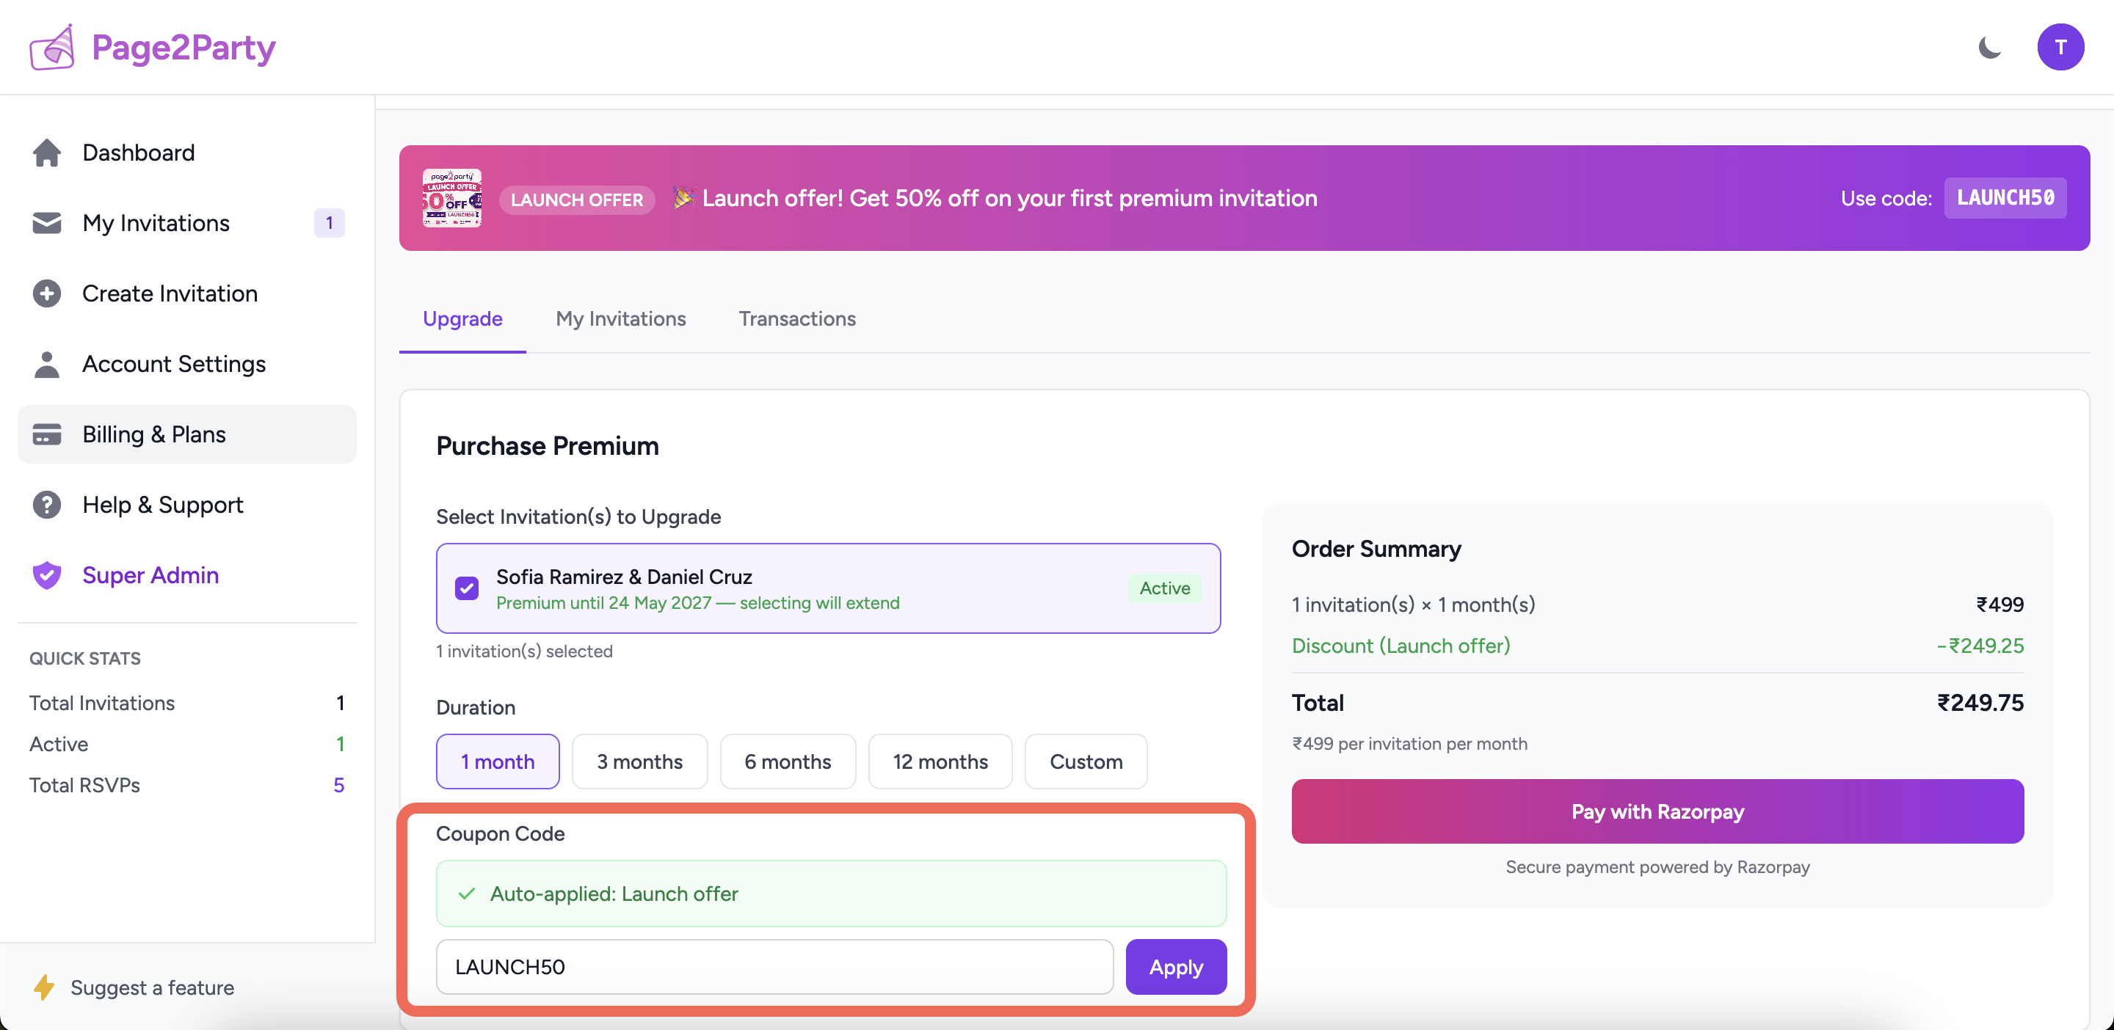Click the Account Settings person icon
The height and width of the screenshot is (1030, 2114).
tap(47, 364)
